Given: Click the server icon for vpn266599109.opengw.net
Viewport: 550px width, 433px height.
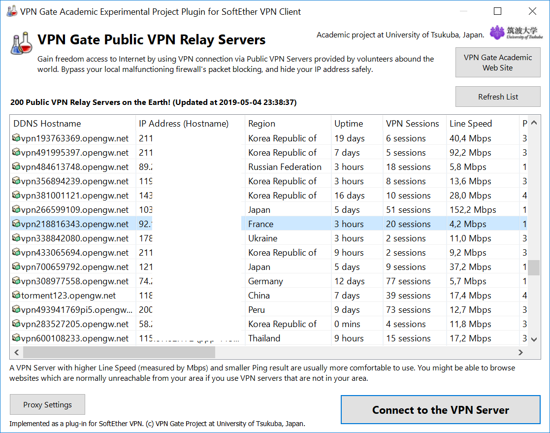Looking at the screenshot, I should point(16,209).
